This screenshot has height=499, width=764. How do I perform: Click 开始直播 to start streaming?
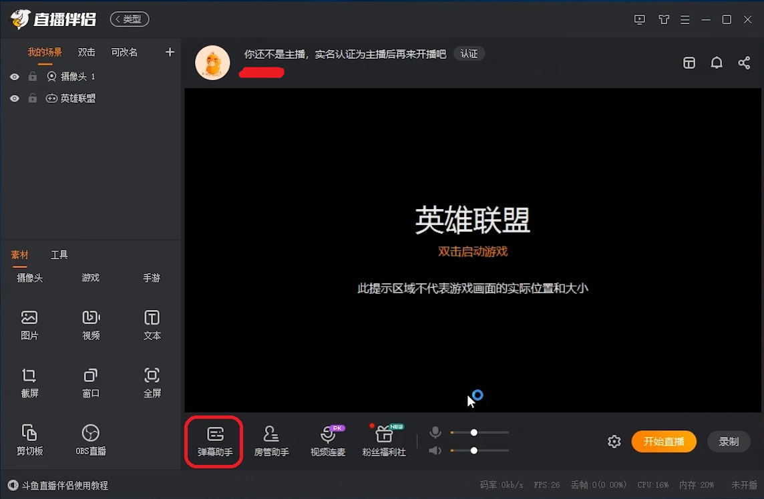point(663,442)
